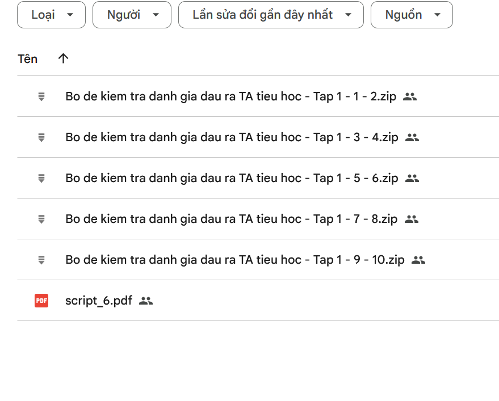Viewport: 499px width, 401px height.
Task: Reverse sort order with the up arrow
Action: pyautogui.click(x=63, y=58)
